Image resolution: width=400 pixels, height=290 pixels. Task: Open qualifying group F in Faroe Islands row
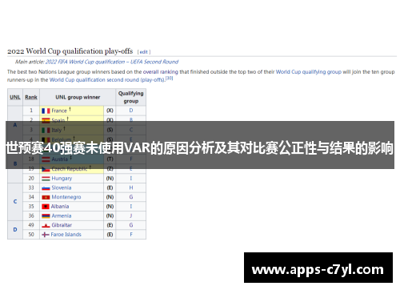pyautogui.click(x=131, y=235)
